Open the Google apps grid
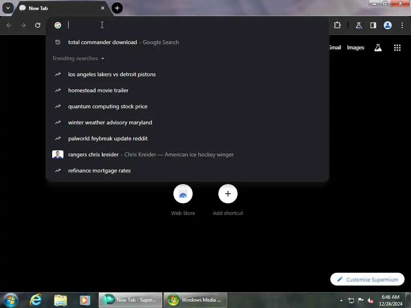The height and width of the screenshot is (308, 411). 397,48
